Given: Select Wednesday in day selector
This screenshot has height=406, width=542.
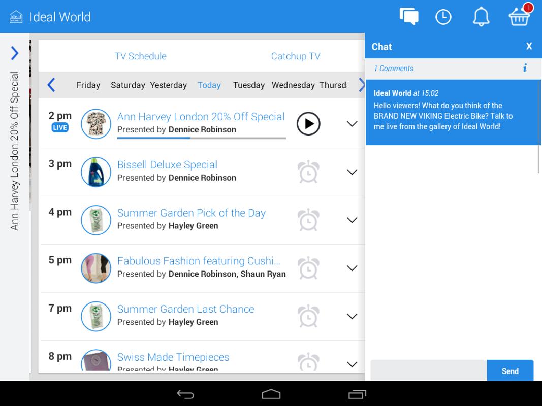Looking at the screenshot, I should [x=293, y=85].
